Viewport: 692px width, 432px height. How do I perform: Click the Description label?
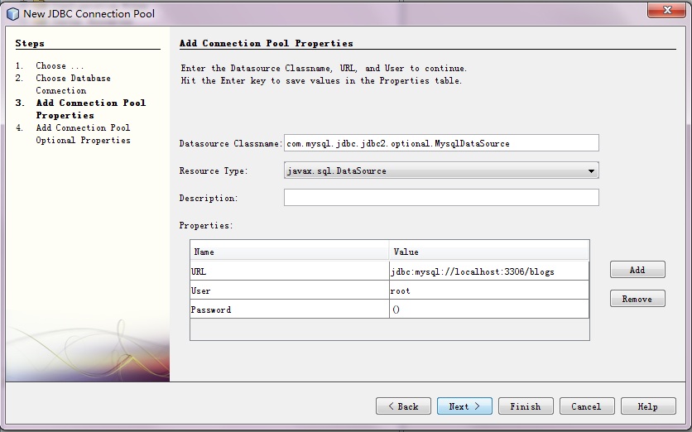(x=209, y=198)
